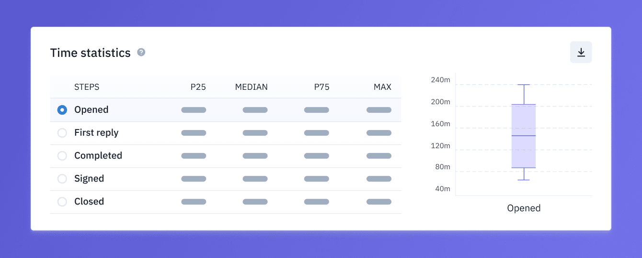Select the Completed radio button
Screen dimensions: 642x258
coord(62,156)
